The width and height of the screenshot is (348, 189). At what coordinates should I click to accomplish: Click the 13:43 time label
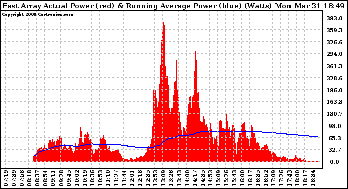point(179,178)
